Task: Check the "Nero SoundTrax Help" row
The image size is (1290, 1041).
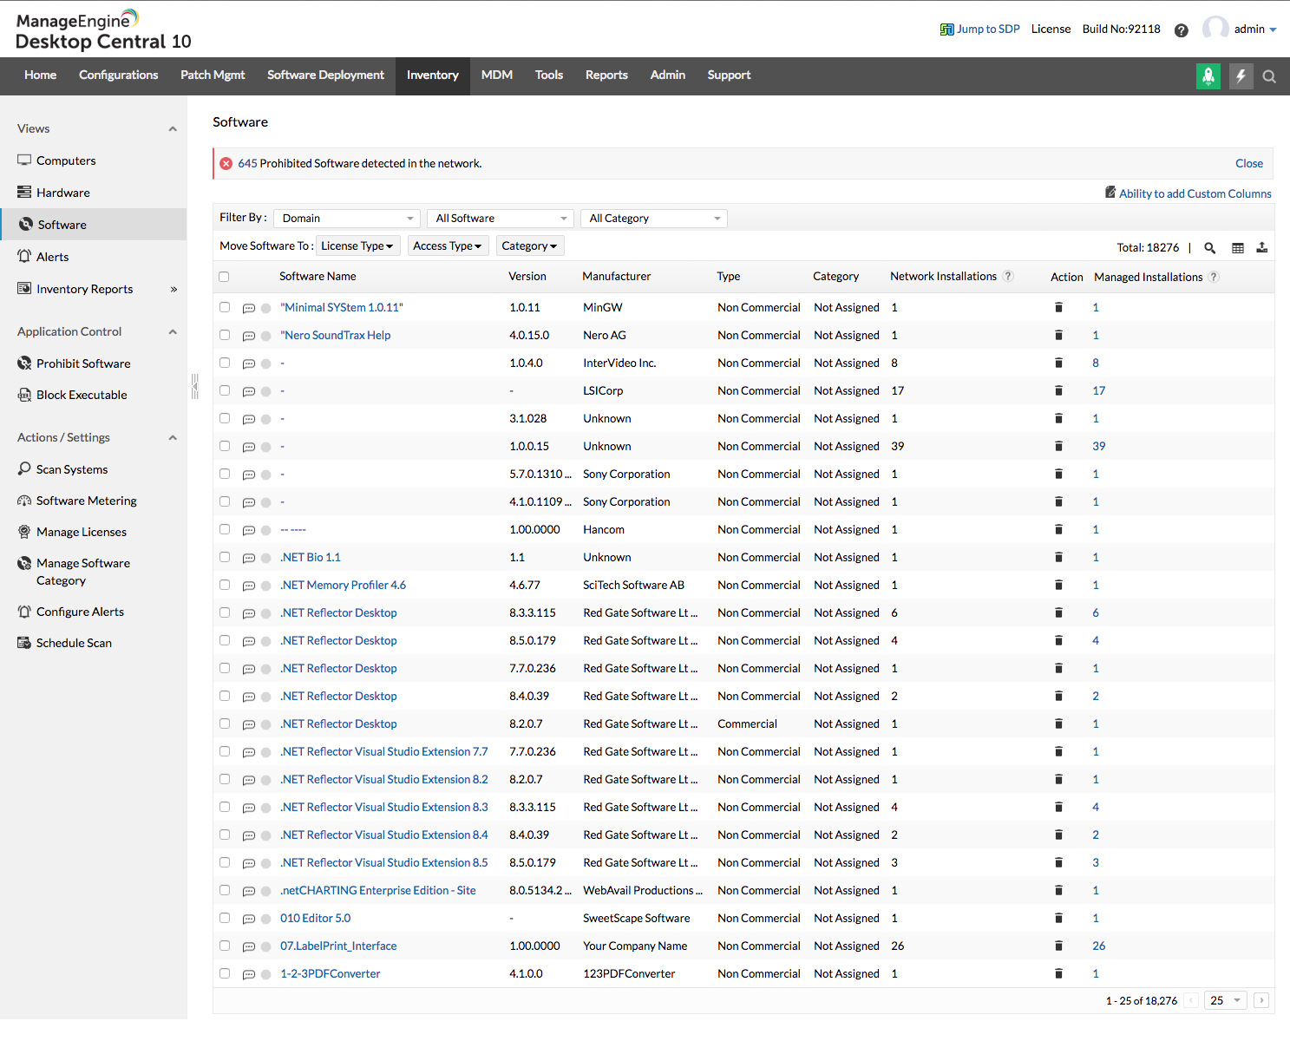Action: (x=225, y=335)
